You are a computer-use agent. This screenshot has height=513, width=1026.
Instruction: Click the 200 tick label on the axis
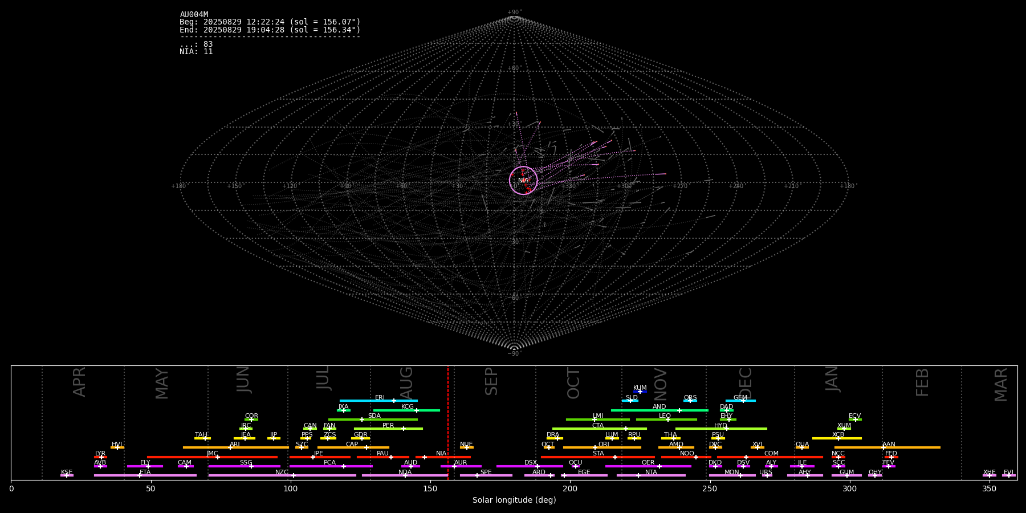coord(570,489)
